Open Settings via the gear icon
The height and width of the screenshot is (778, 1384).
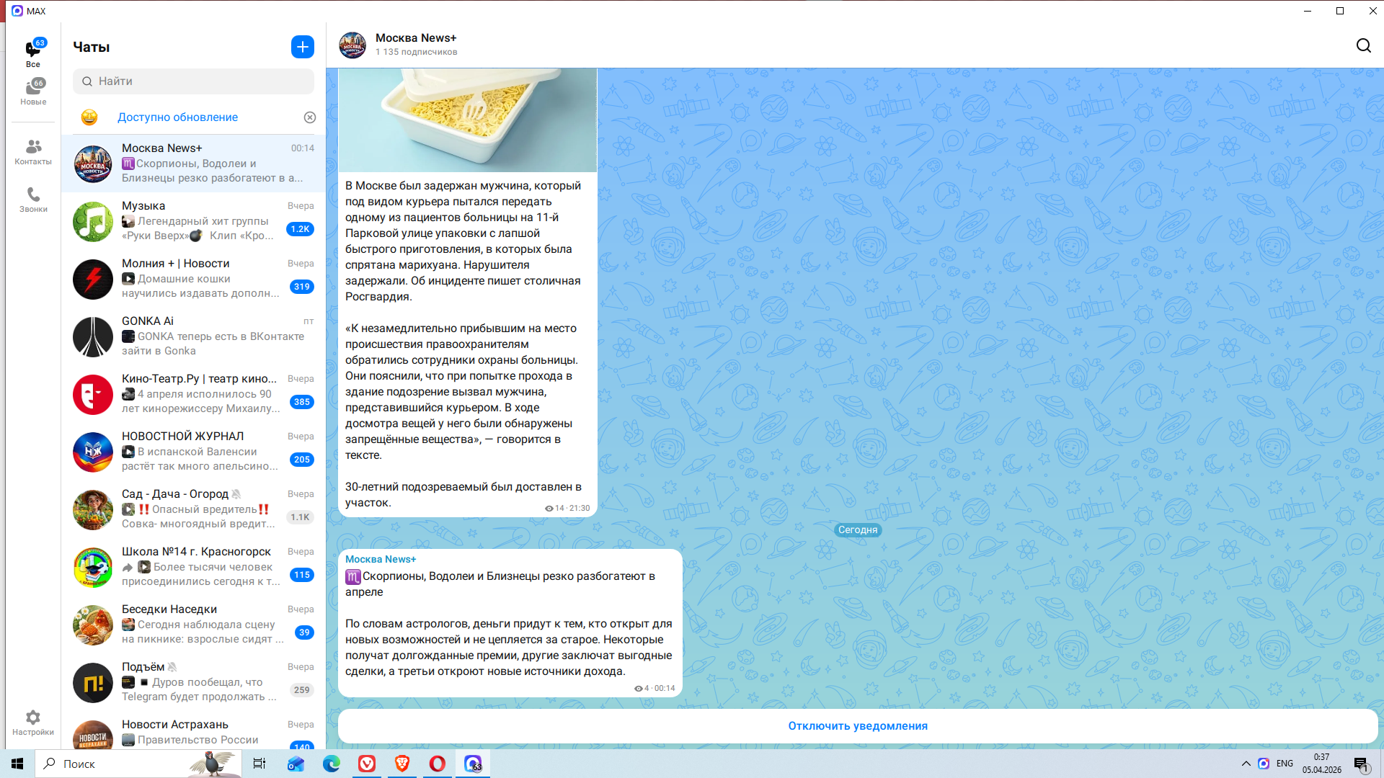tap(33, 723)
